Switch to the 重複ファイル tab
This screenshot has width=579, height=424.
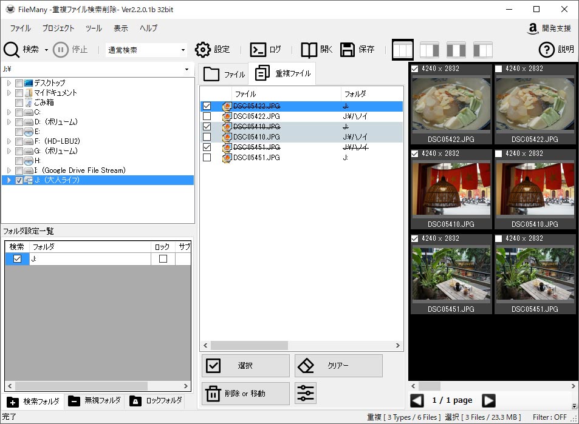(x=283, y=73)
